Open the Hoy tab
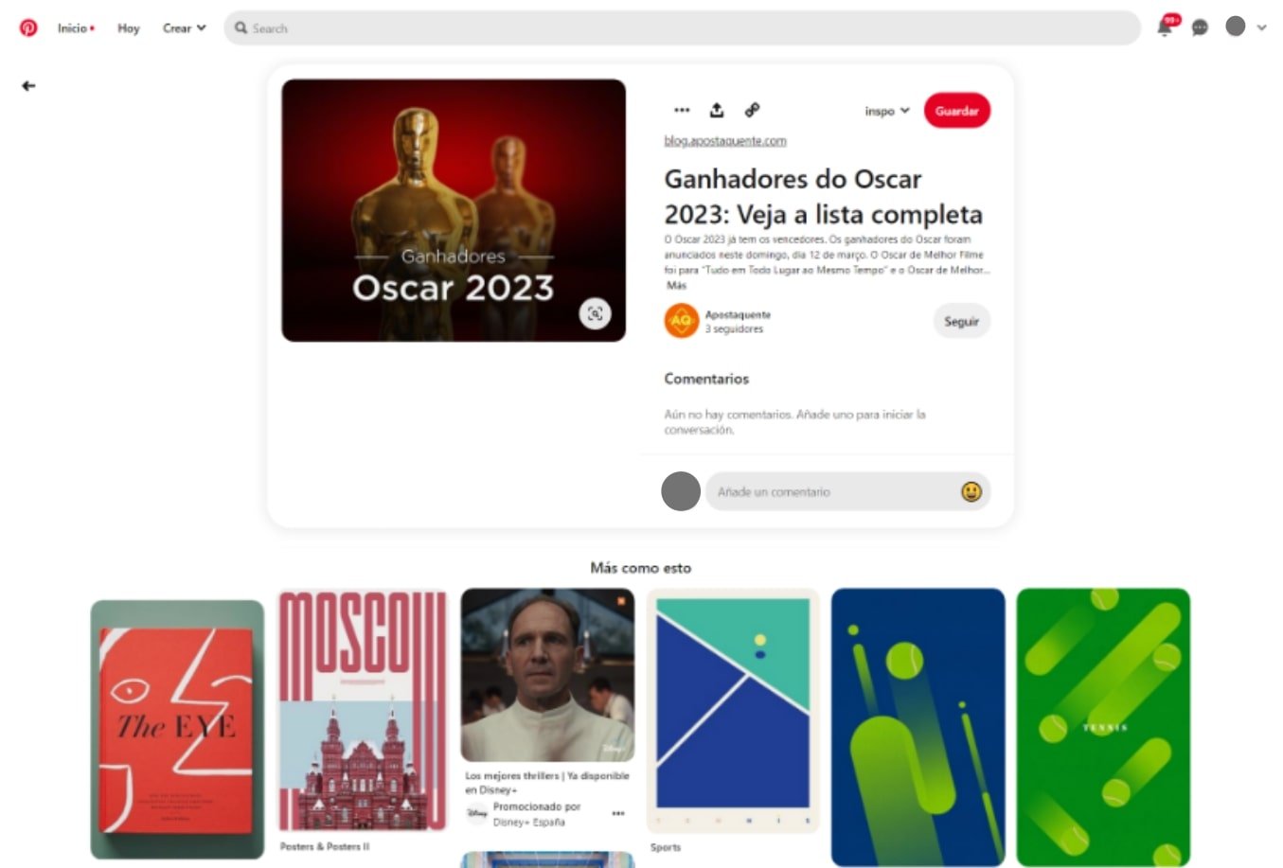This screenshot has height=868, width=1283. [129, 28]
